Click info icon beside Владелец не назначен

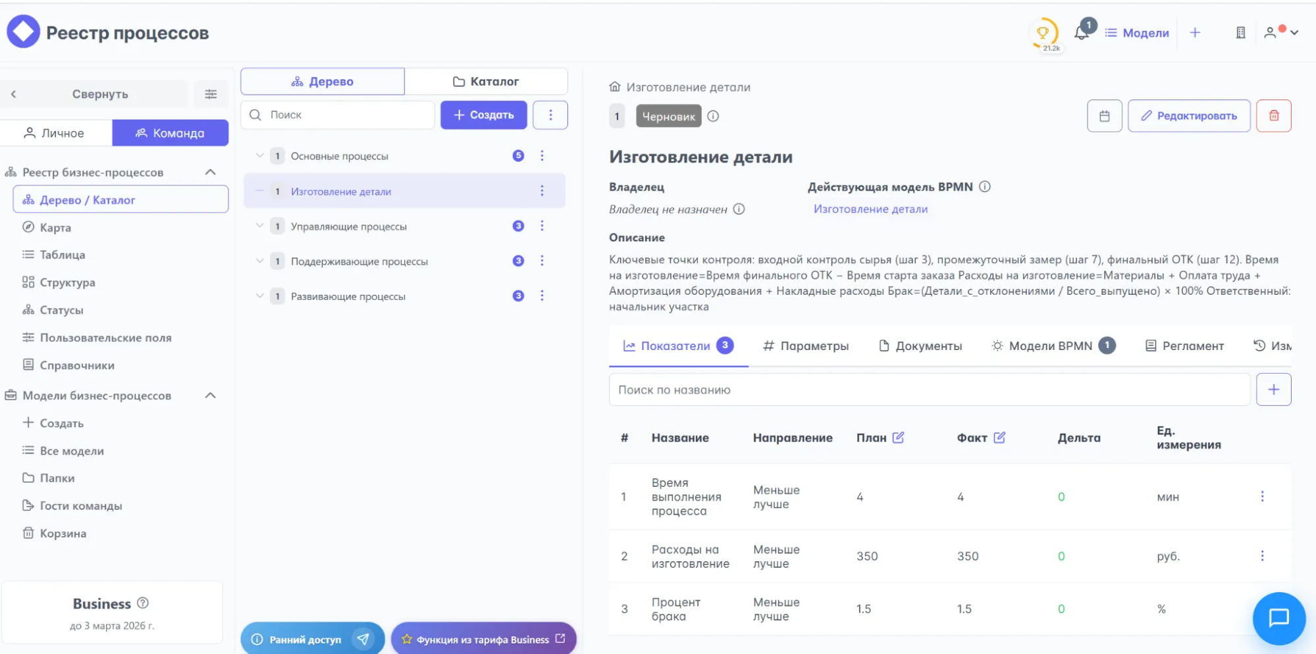[739, 209]
